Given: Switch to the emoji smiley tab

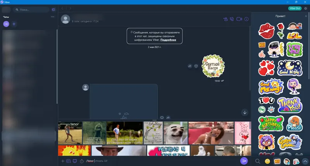Looking at the screenshot, I should pyautogui.click(x=267, y=161).
